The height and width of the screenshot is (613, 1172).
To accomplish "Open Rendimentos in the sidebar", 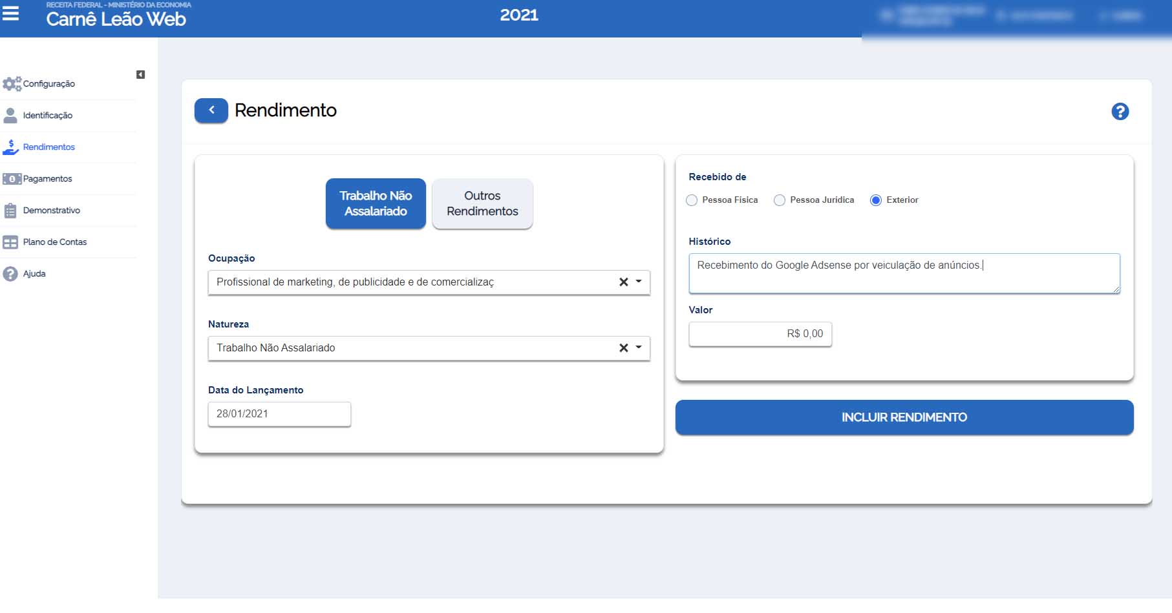I will click(49, 147).
